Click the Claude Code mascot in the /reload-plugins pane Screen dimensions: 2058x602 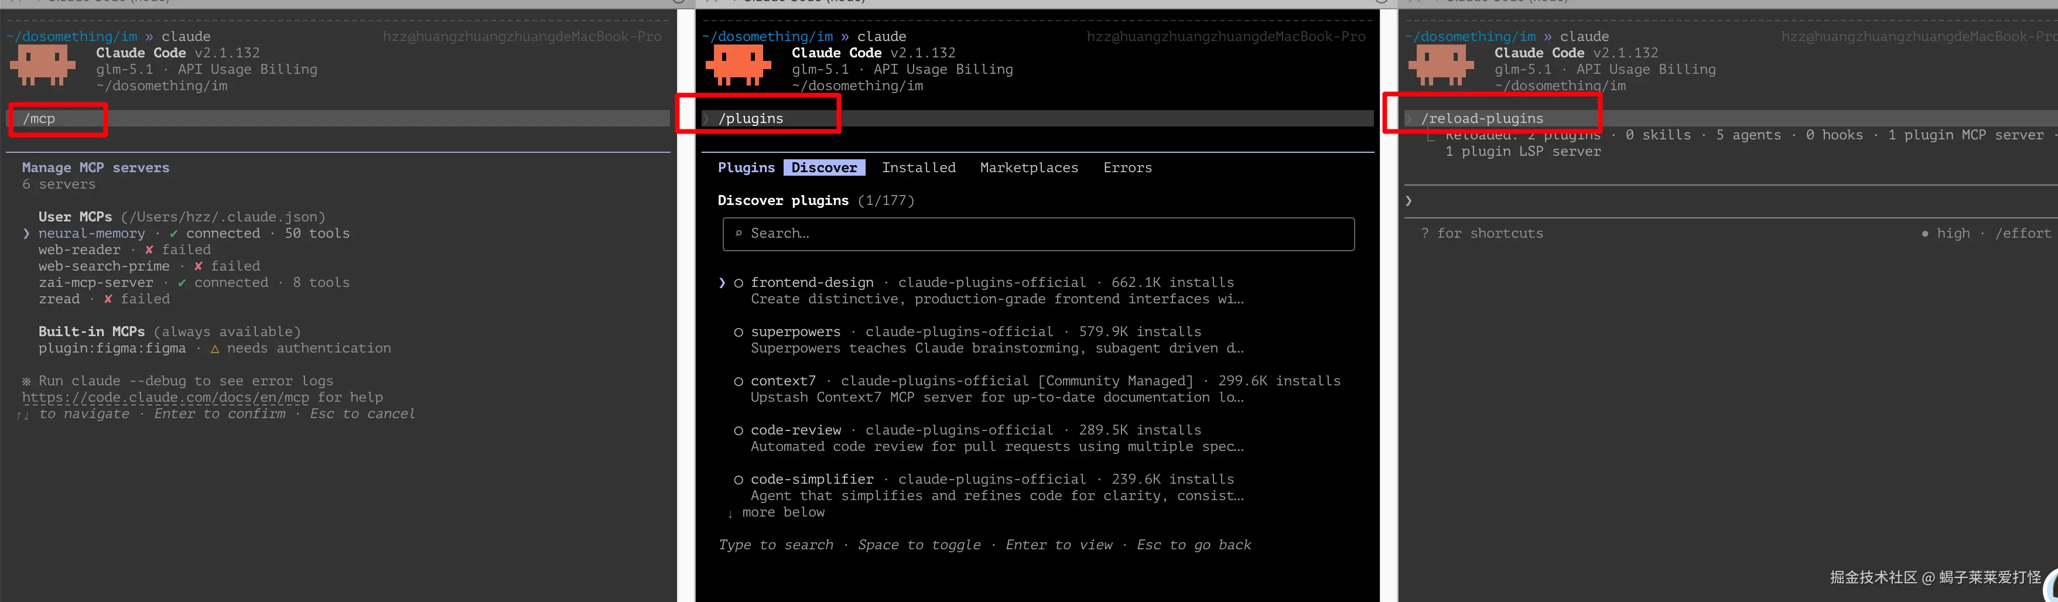coord(1441,66)
